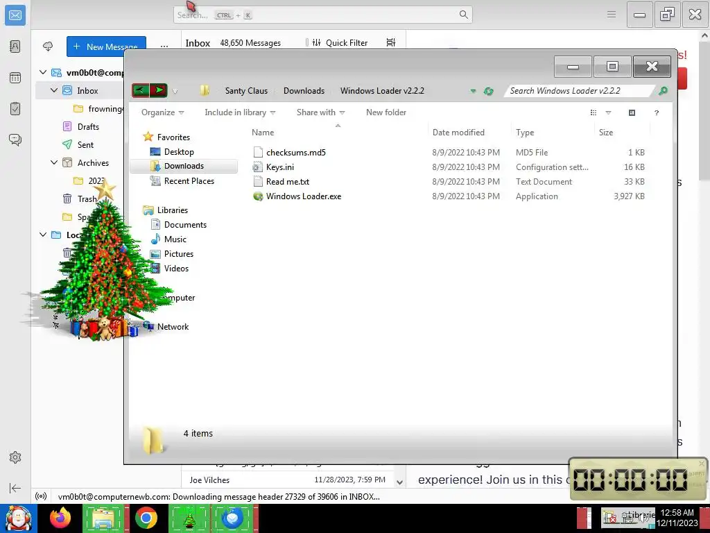710x533 pixels.
Task: Open Thunderbird Settings gear icon
Action: (15, 457)
